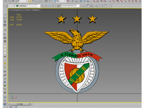Click the mini curve editor icon below timeline
Image resolution: width=144 pixels, height=108 pixels.
(x=10, y=107)
